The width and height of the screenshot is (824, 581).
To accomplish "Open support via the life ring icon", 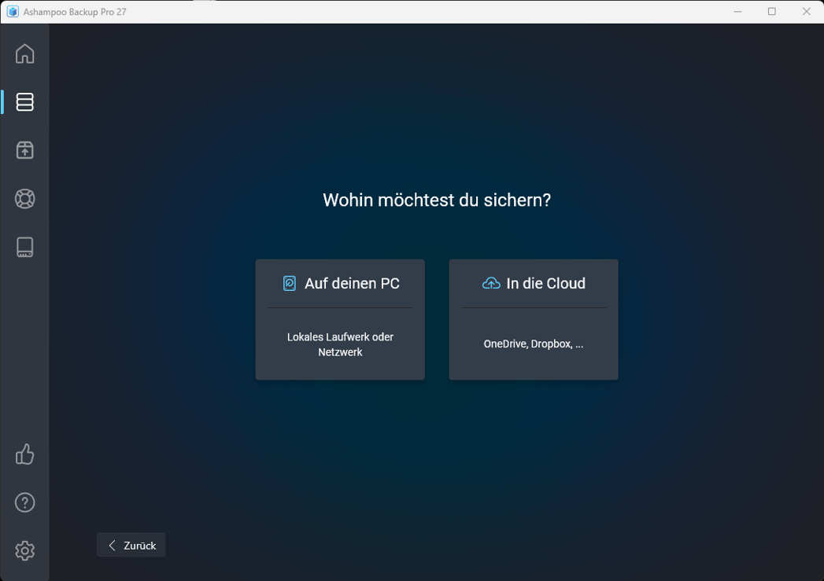I will pos(24,199).
